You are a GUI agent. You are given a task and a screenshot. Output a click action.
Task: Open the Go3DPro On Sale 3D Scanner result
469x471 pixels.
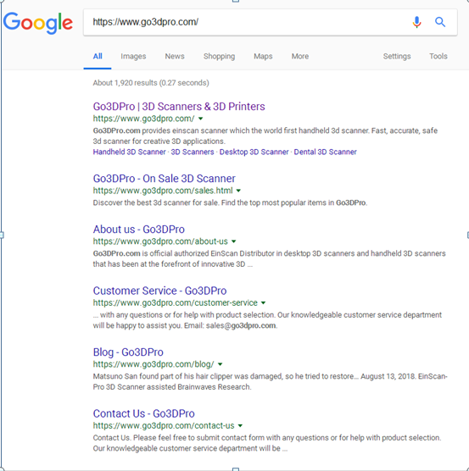(x=165, y=179)
